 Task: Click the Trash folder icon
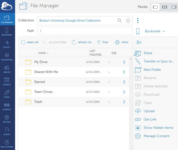click(28, 102)
